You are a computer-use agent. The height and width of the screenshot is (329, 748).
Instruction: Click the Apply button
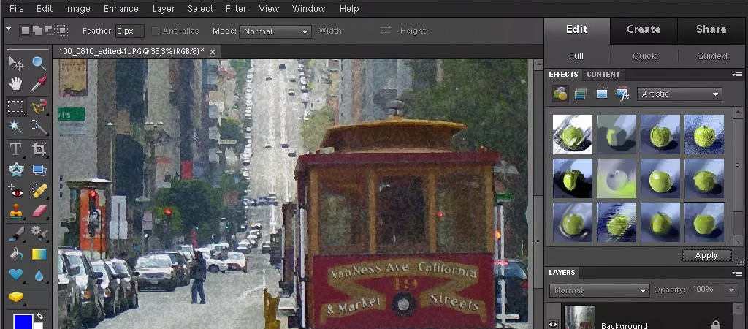(x=706, y=255)
